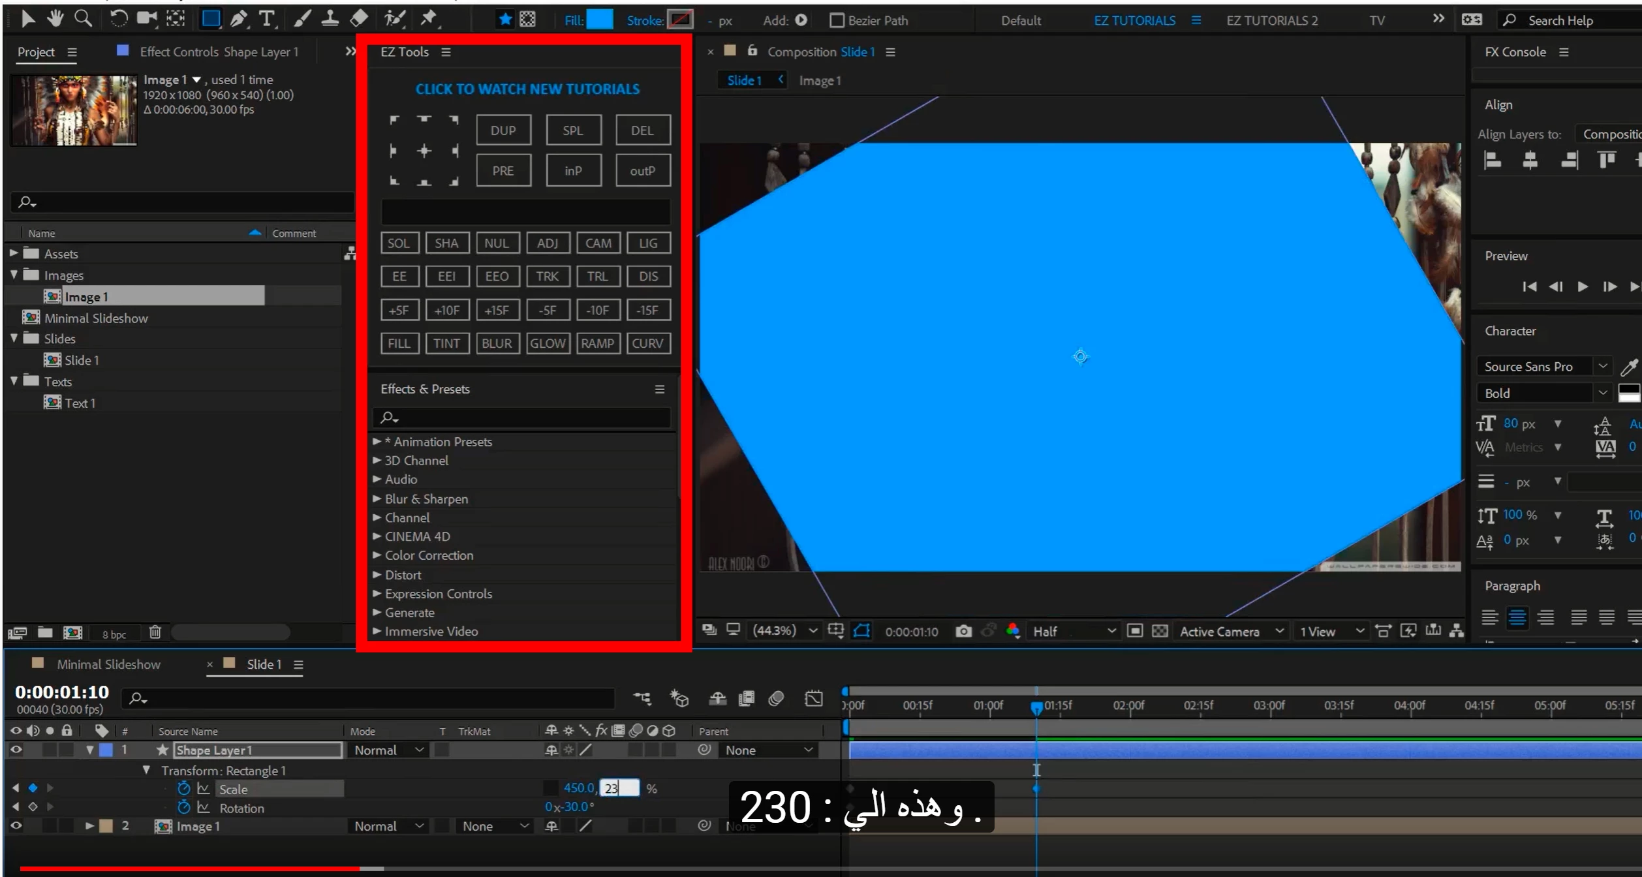Select the Eraser tool
Image resolution: width=1642 pixels, height=877 pixels.
coord(359,18)
